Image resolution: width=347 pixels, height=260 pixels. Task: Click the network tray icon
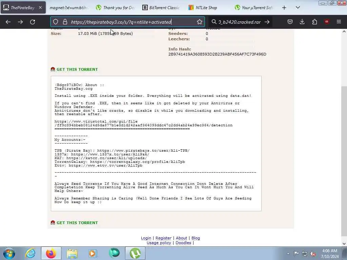(x=305, y=254)
